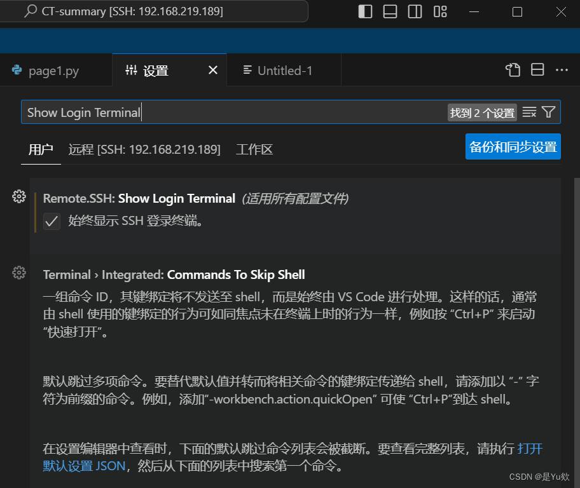Image resolution: width=580 pixels, height=488 pixels.
Task: Click 找到 2 个设置 result count badge
Action: pyautogui.click(x=482, y=112)
